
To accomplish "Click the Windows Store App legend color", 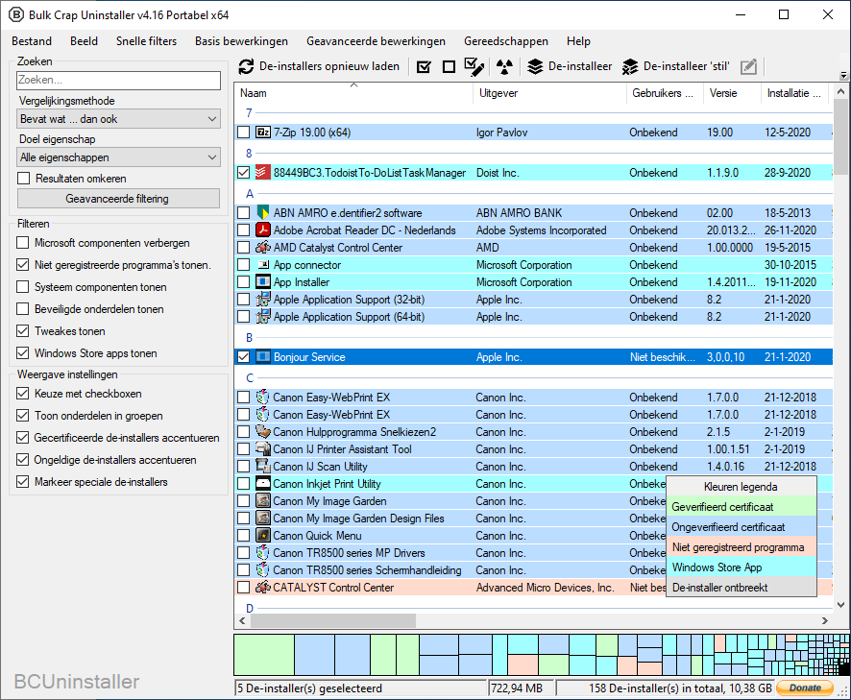I will 742,567.
